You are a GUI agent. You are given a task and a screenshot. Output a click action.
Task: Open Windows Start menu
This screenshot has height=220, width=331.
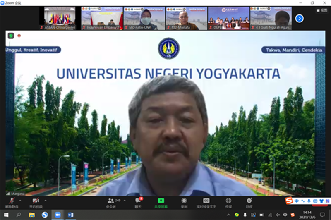click(6, 215)
